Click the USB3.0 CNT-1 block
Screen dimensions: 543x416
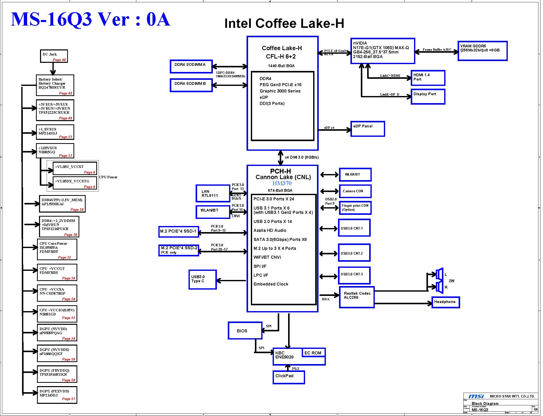(354, 228)
